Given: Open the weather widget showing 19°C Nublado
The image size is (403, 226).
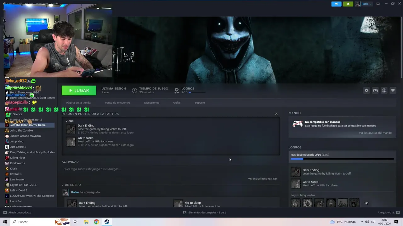Looking at the screenshot, I should pos(343,222).
